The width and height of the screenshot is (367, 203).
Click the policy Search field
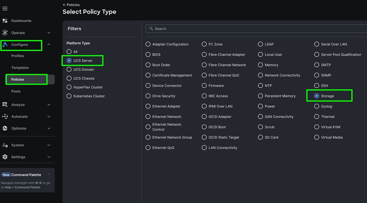point(256,28)
